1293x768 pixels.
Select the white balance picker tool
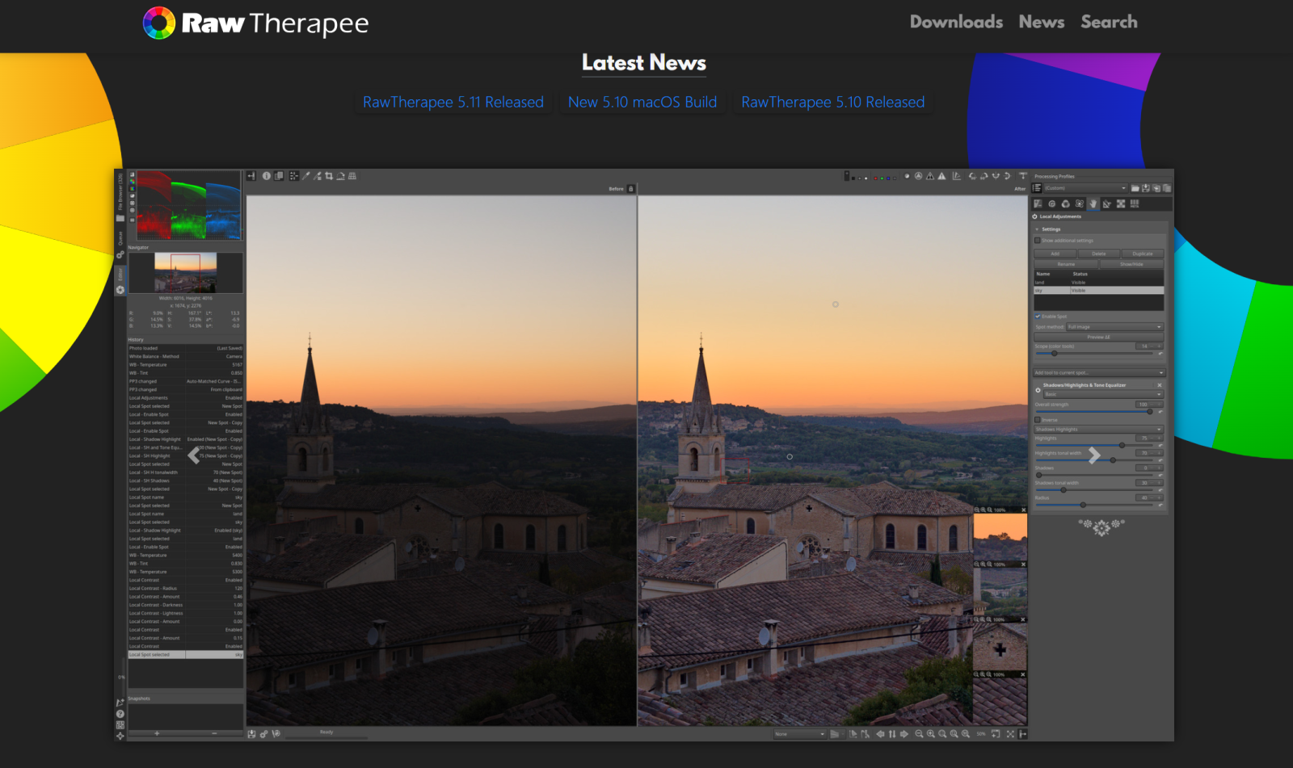point(306,176)
